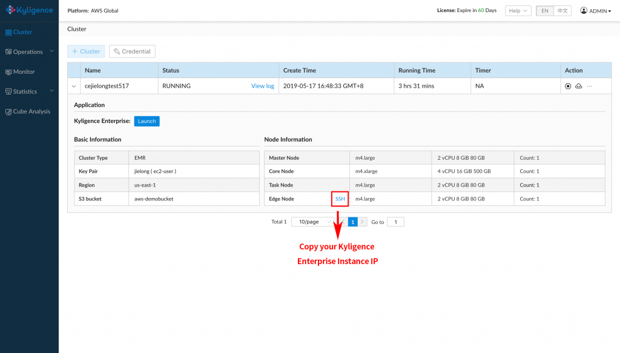Open the 10/page size dropdown
This screenshot has width=620, height=353.
pyautogui.click(x=312, y=222)
